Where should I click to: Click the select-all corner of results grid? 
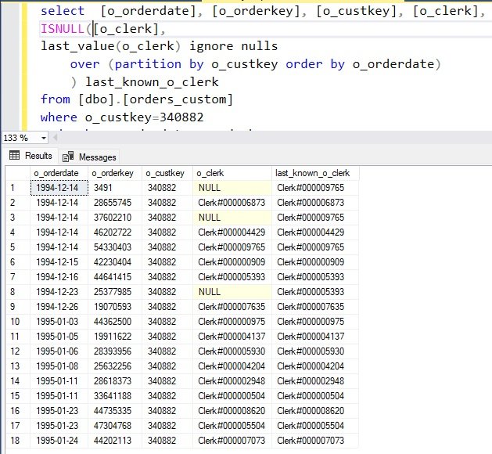18,173
